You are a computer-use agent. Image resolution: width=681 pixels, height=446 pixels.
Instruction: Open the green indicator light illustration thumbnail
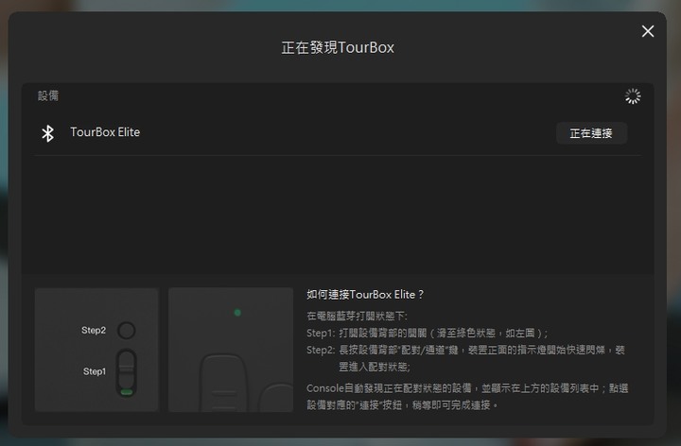coord(231,350)
